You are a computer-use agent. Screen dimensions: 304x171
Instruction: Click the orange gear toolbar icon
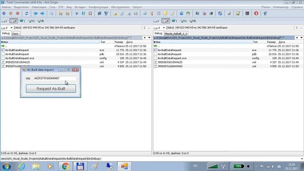point(11,13)
